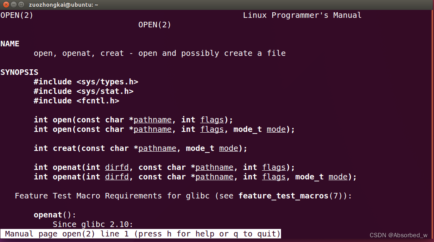Screen dimensions: 434x242
Task: Click underlined pathname in first open prototype
Action: [x=153, y=120]
